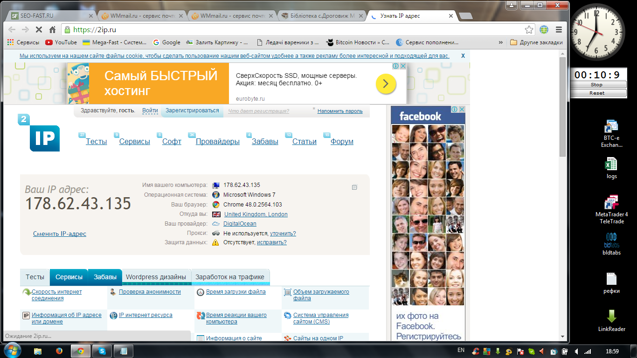Click the Войти login link

(x=150, y=111)
